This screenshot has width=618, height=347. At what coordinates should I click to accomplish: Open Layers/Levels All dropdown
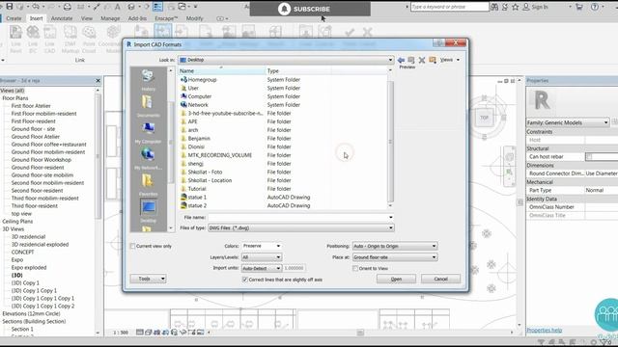(x=262, y=257)
